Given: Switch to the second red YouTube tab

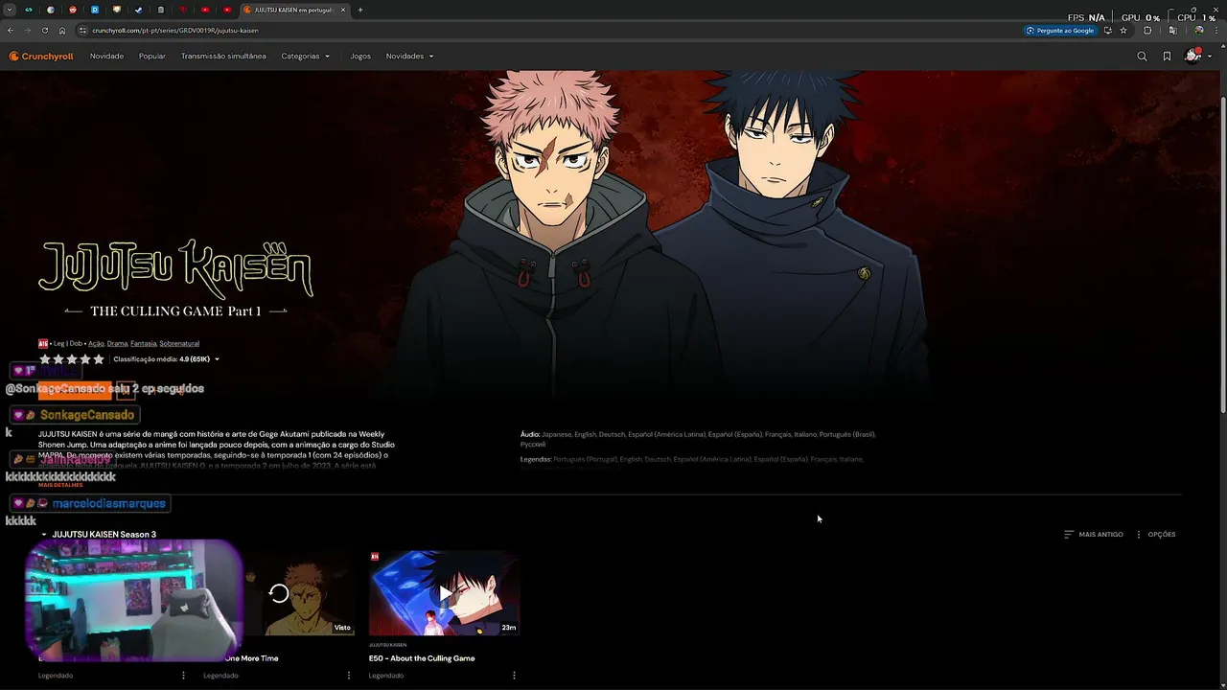Looking at the screenshot, I should (227, 10).
